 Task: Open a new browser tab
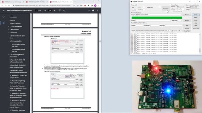click(x=75, y=2)
